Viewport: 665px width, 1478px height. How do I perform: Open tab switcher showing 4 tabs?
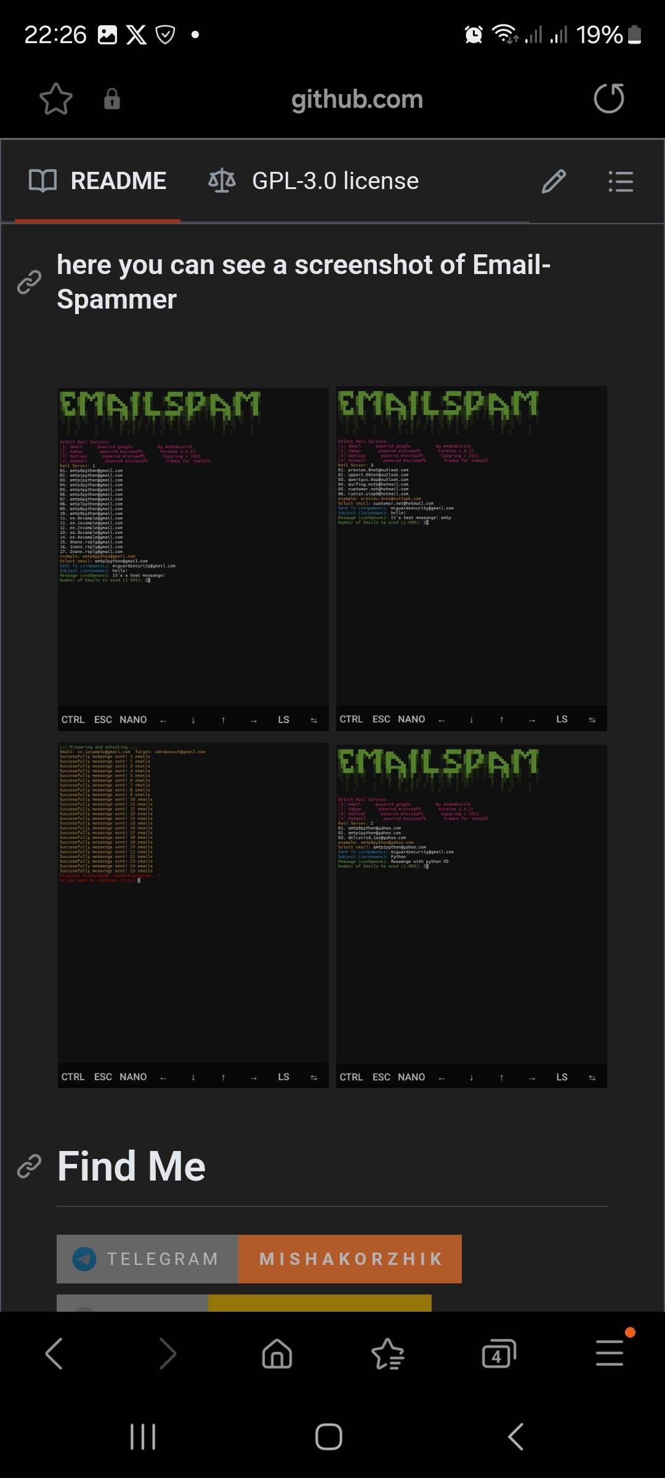coord(499,1354)
